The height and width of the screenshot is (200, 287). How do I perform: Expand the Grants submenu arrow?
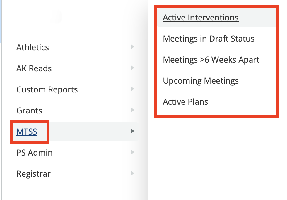132,110
